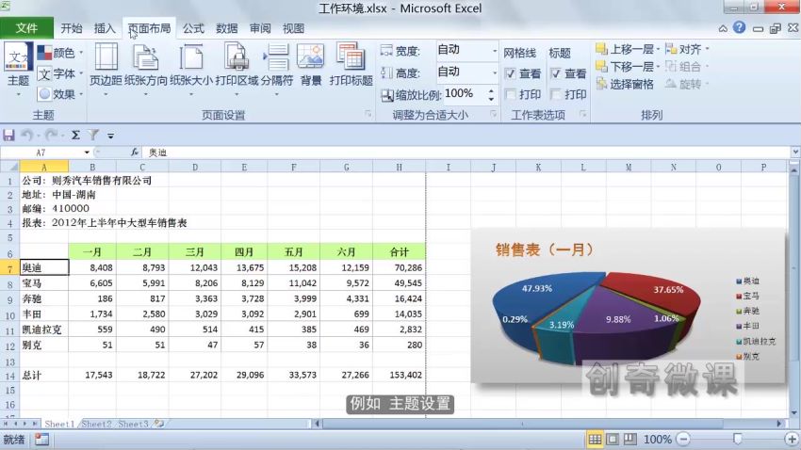This screenshot has width=801, height=450.
Task: Toggle Gridlines View (查看) checkbox
Action: coord(510,73)
